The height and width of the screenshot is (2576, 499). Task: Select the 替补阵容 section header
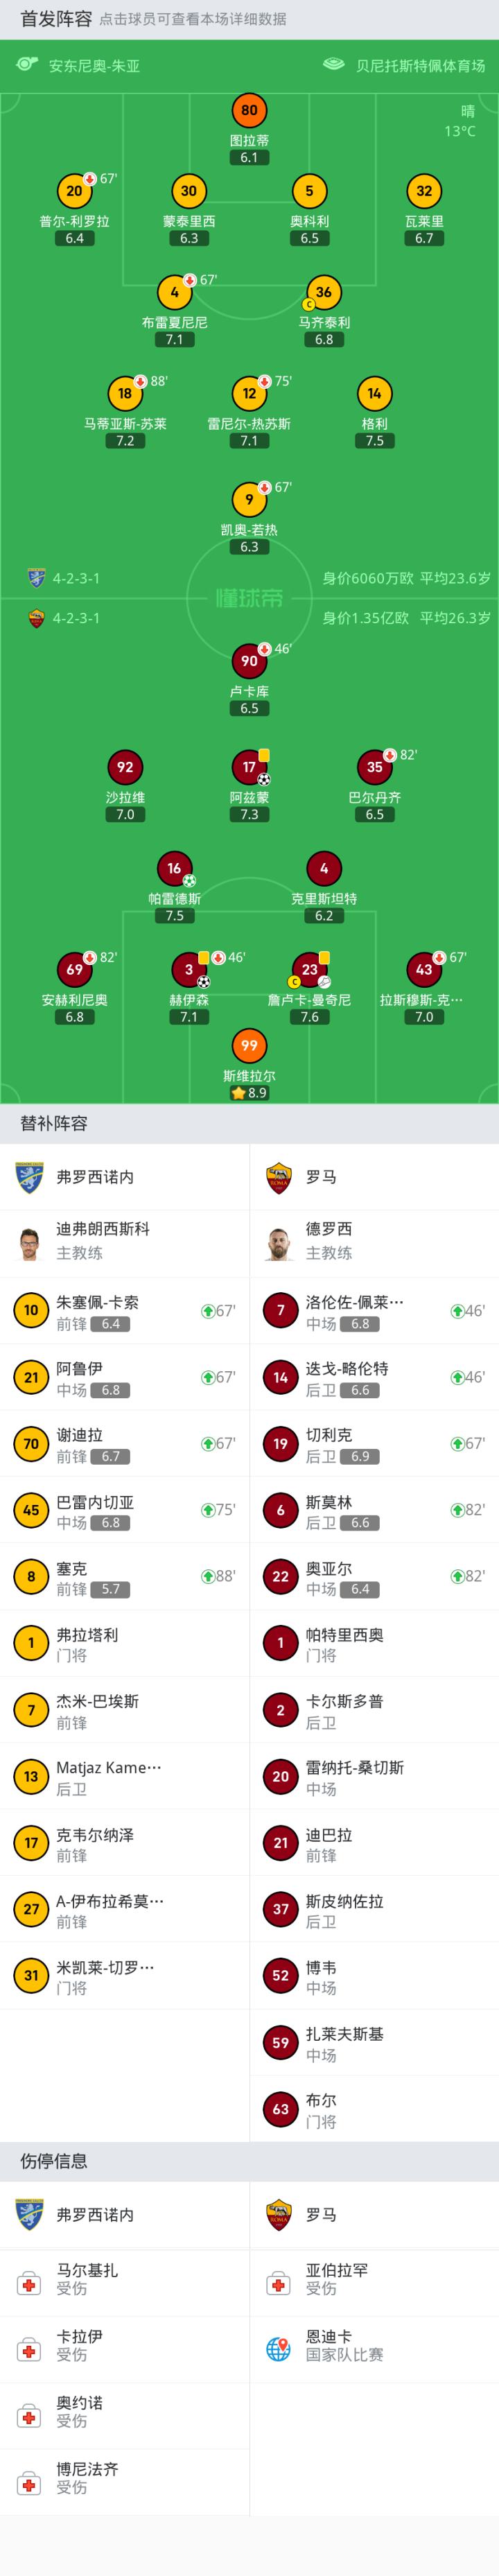[54, 1124]
